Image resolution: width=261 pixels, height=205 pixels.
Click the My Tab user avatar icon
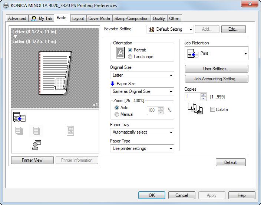tap(34, 19)
